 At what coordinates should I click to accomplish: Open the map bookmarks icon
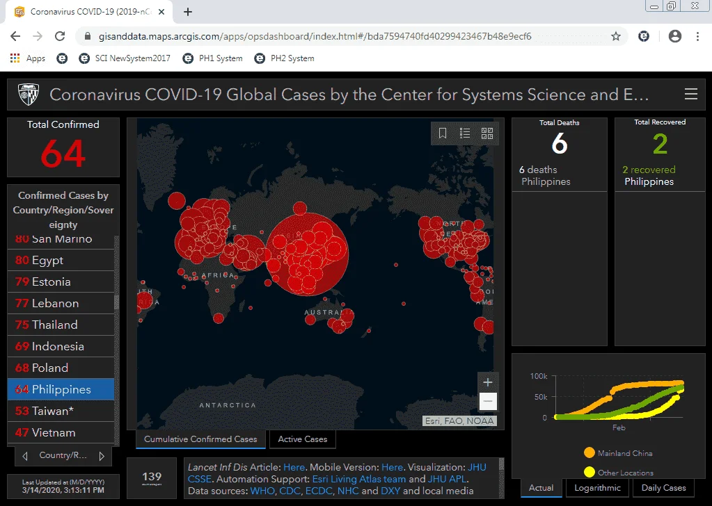coord(442,133)
